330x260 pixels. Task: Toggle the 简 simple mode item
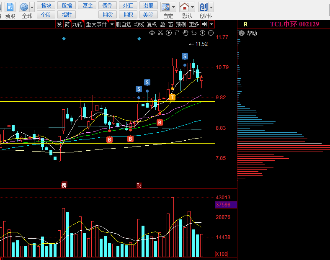(x=67, y=24)
